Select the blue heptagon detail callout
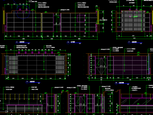The height and width of the screenshot is (115, 153). [23, 12]
